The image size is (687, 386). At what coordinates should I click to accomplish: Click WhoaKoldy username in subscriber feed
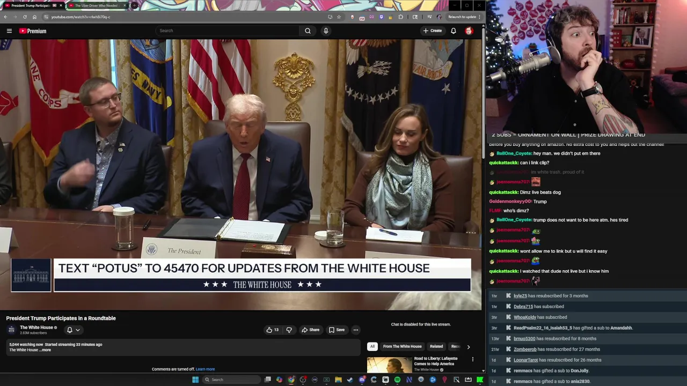(525, 317)
